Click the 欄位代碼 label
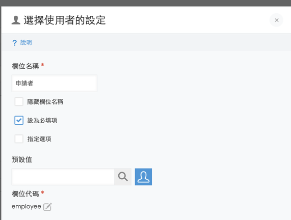The height and width of the screenshot is (220, 291). coord(25,194)
